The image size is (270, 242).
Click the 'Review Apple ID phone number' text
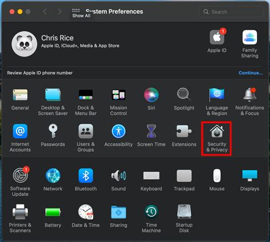[x=40, y=73]
